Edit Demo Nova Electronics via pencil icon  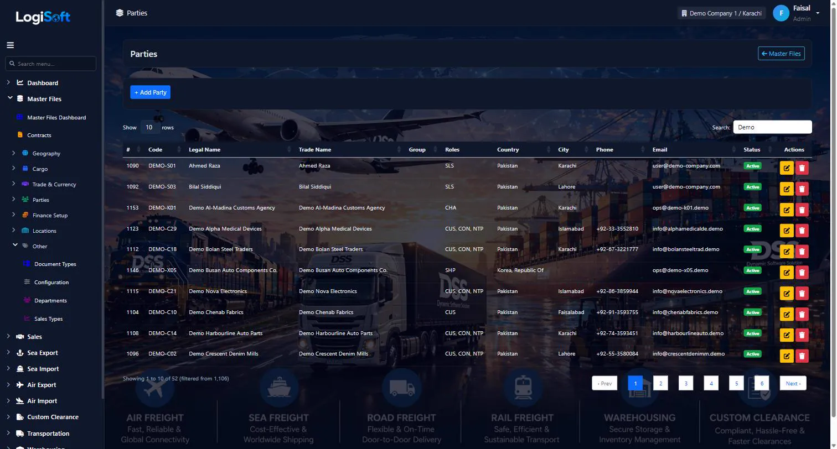click(x=786, y=294)
